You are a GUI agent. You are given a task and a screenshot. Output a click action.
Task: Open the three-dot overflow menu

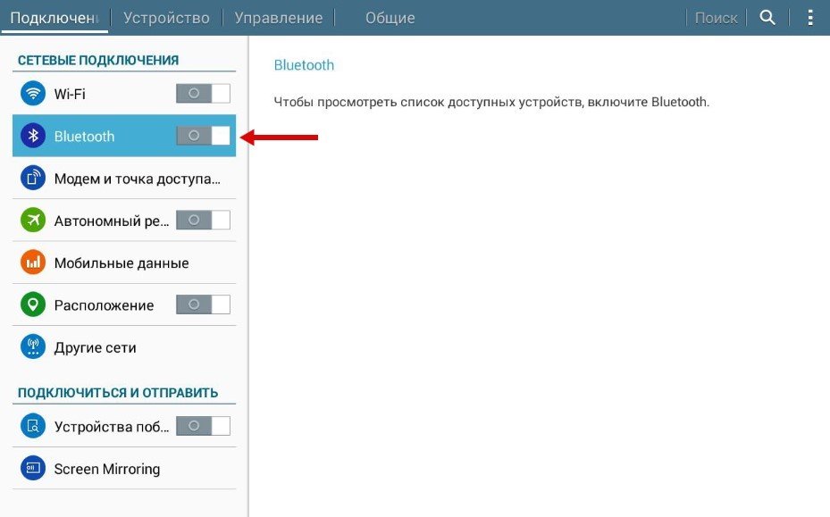pos(809,18)
